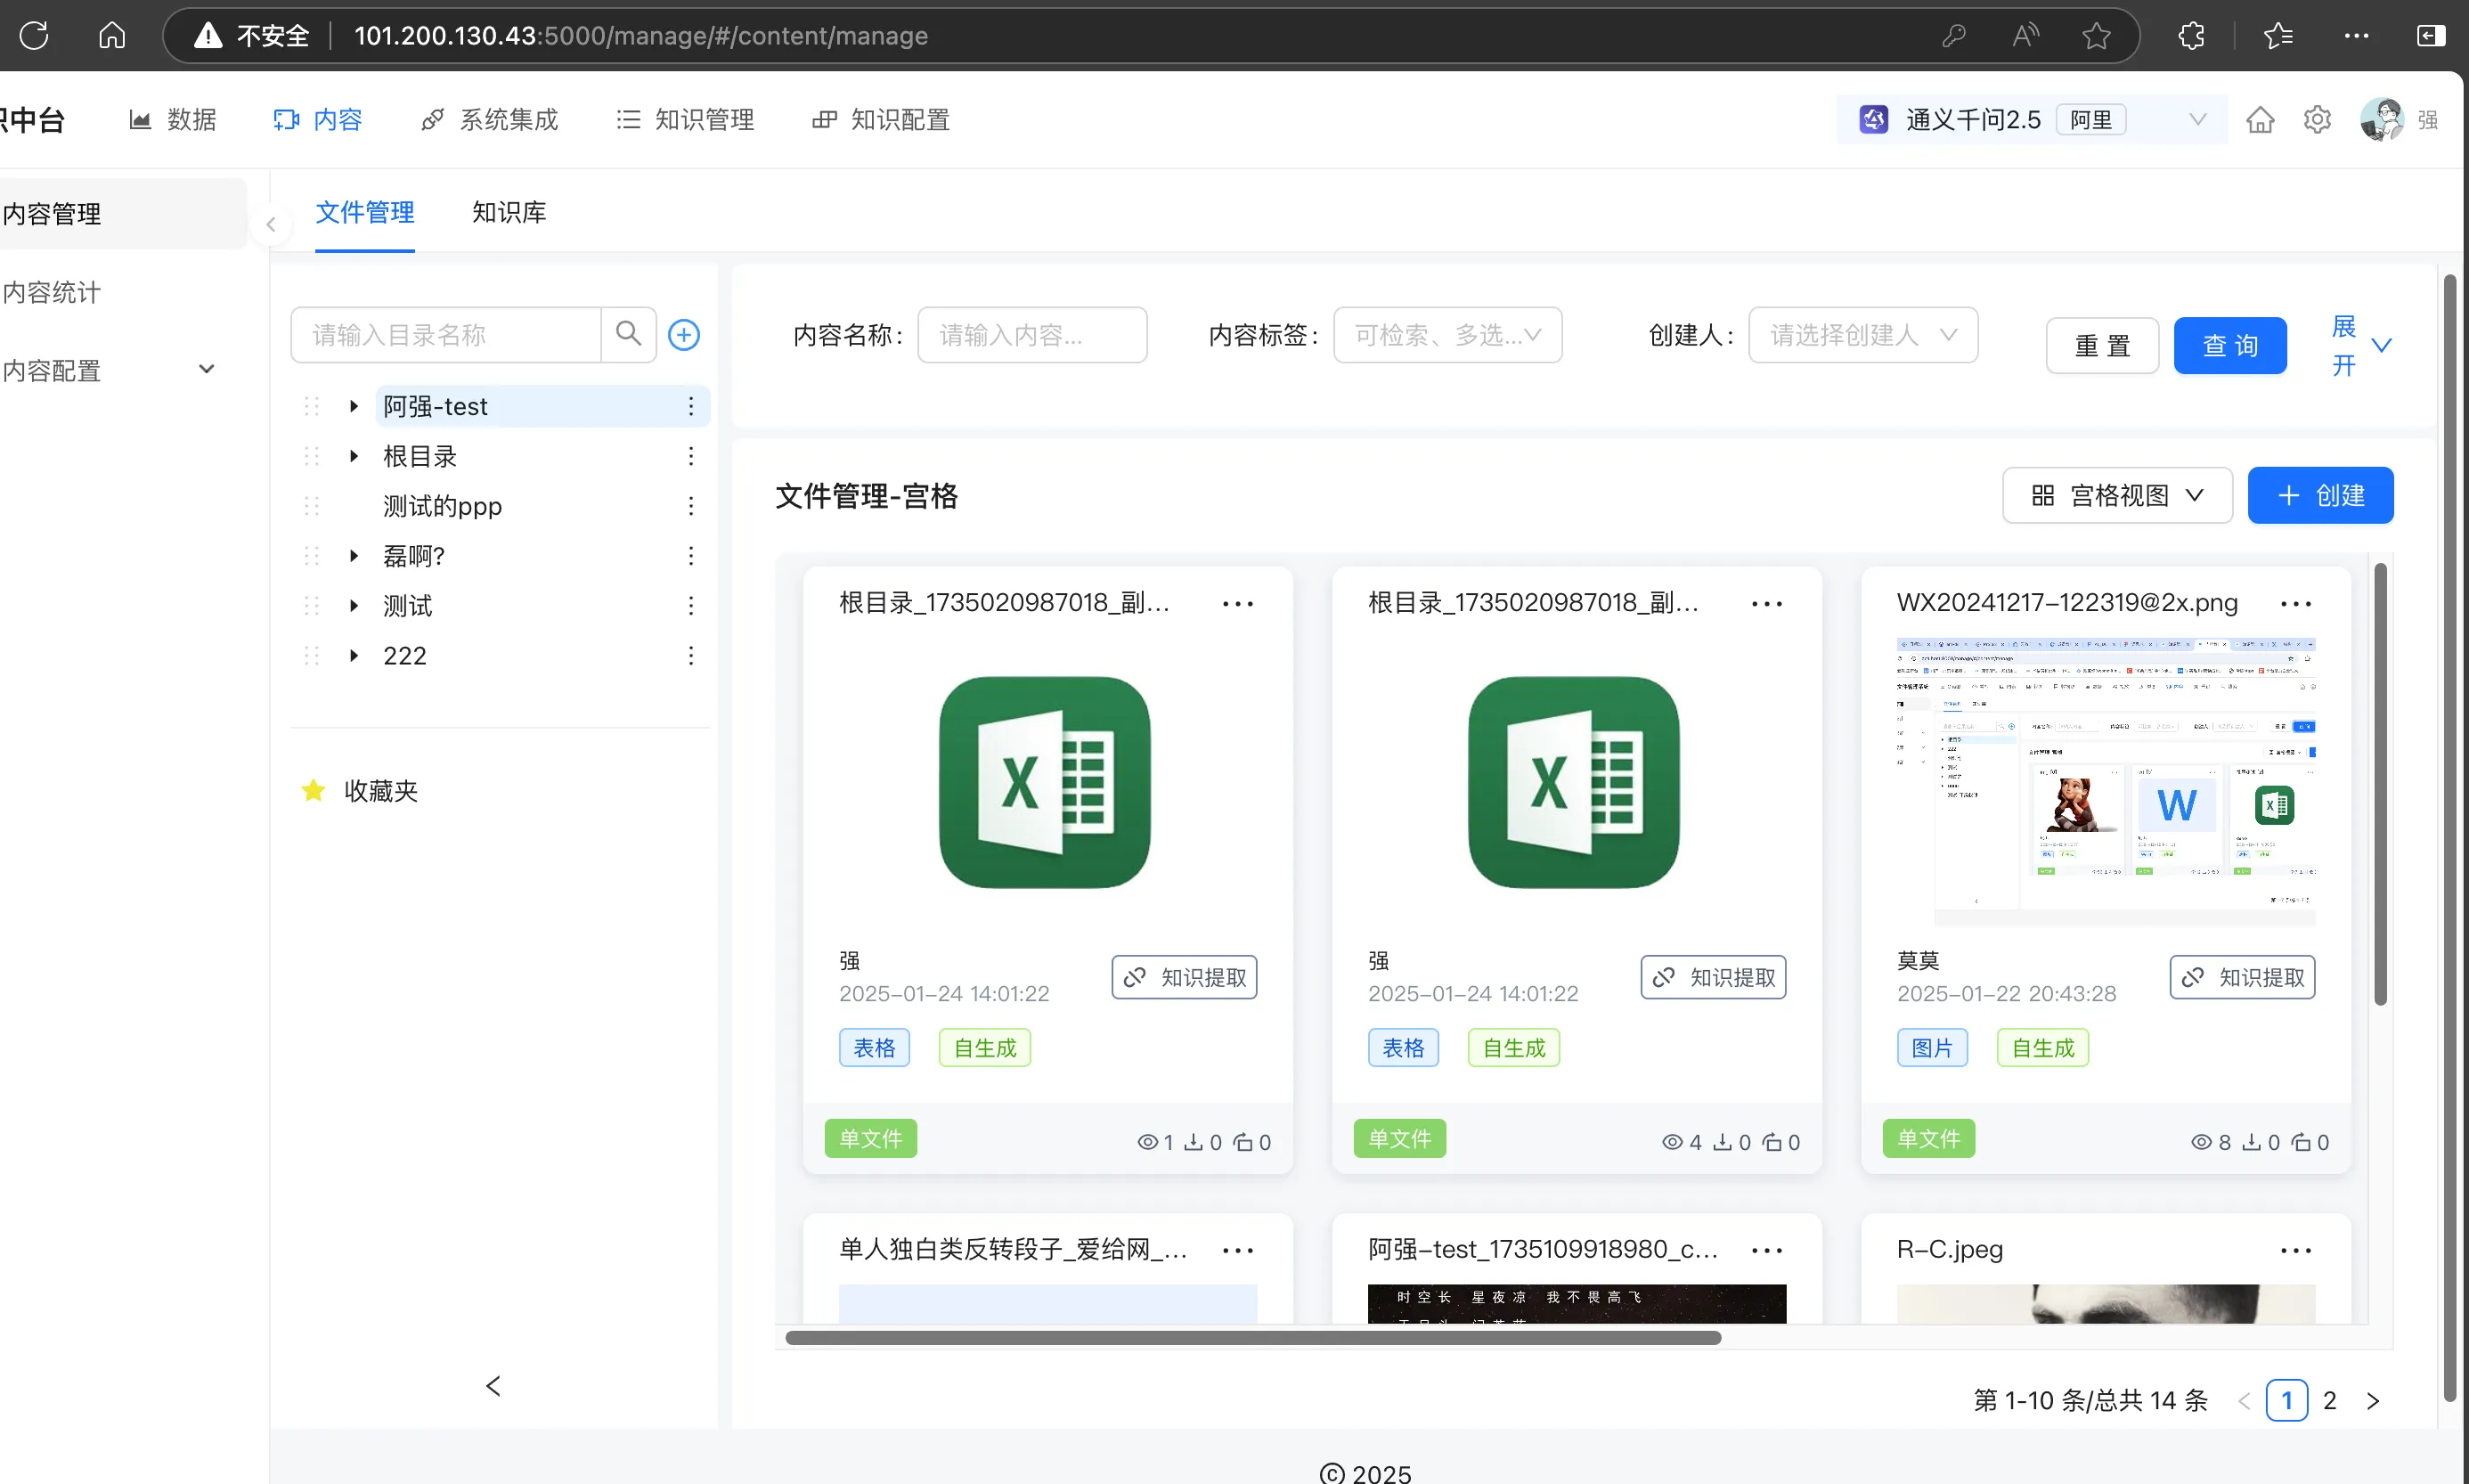Open more options for 测试的ppp folder

point(689,506)
